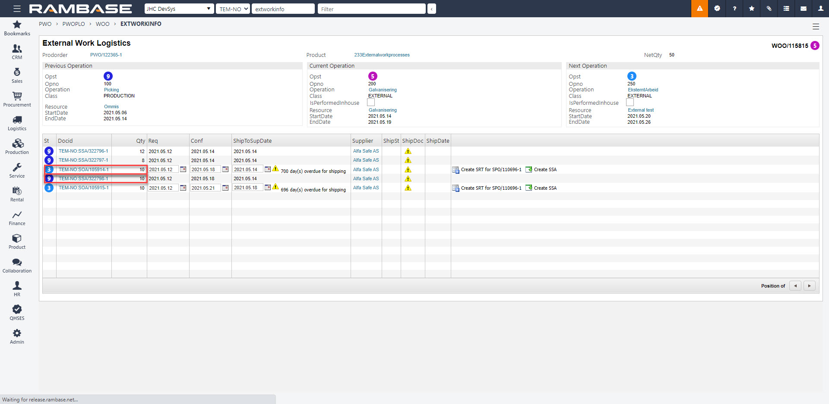The width and height of the screenshot is (829, 404).
Task: Open production order link PWO/122365-1
Action: tap(106, 55)
